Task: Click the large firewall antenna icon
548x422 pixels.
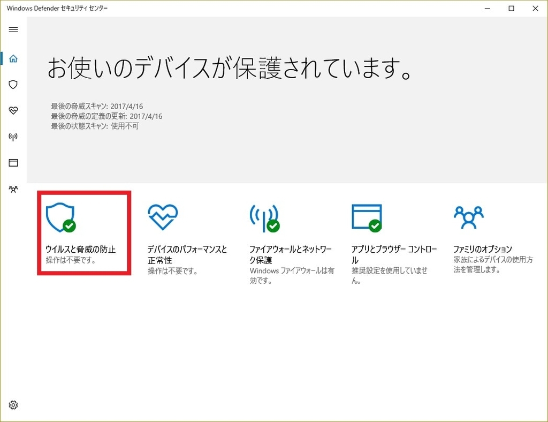Action: (264, 218)
